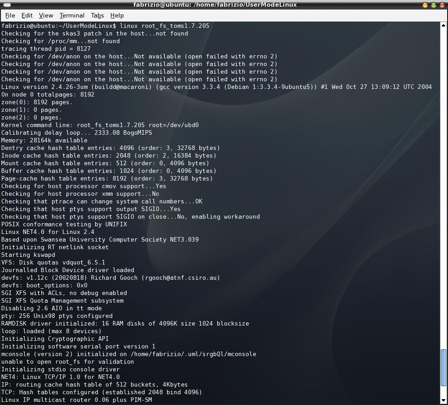
Task: Click 'Swansea University Computer Society NET3.039' line
Action: (x=100, y=239)
